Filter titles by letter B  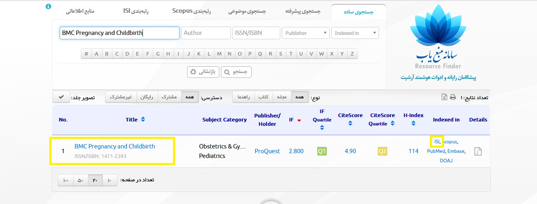(x=107, y=54)
